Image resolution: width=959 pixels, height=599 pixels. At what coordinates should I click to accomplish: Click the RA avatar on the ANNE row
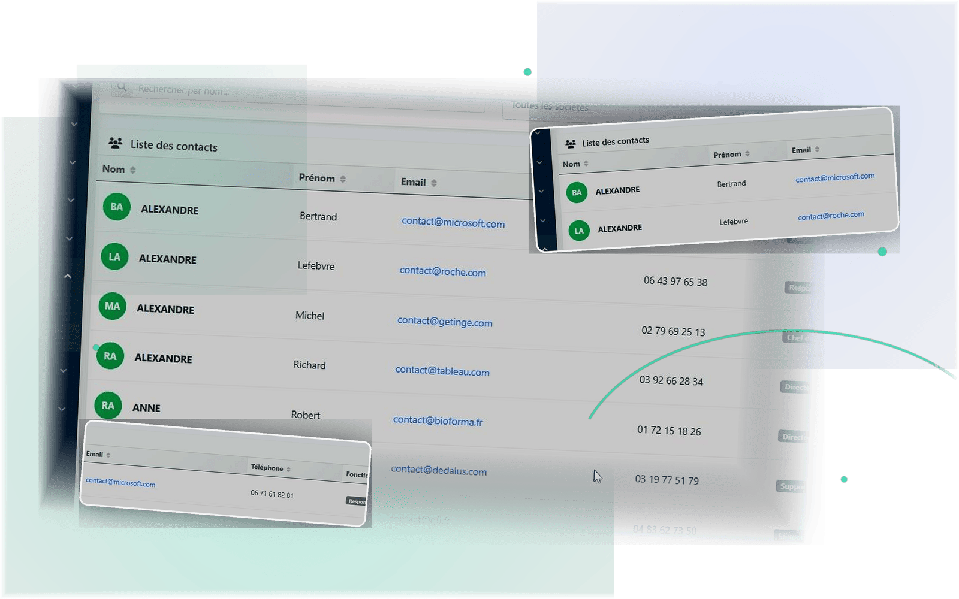(108, 406)
